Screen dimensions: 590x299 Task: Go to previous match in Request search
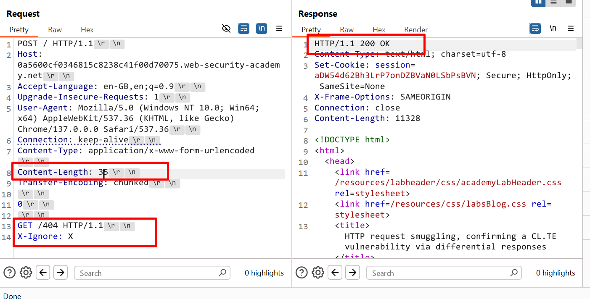(x=43, y=273)
